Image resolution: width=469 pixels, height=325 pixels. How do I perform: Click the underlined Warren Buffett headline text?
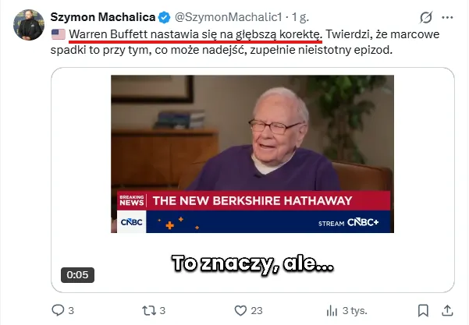195,34
